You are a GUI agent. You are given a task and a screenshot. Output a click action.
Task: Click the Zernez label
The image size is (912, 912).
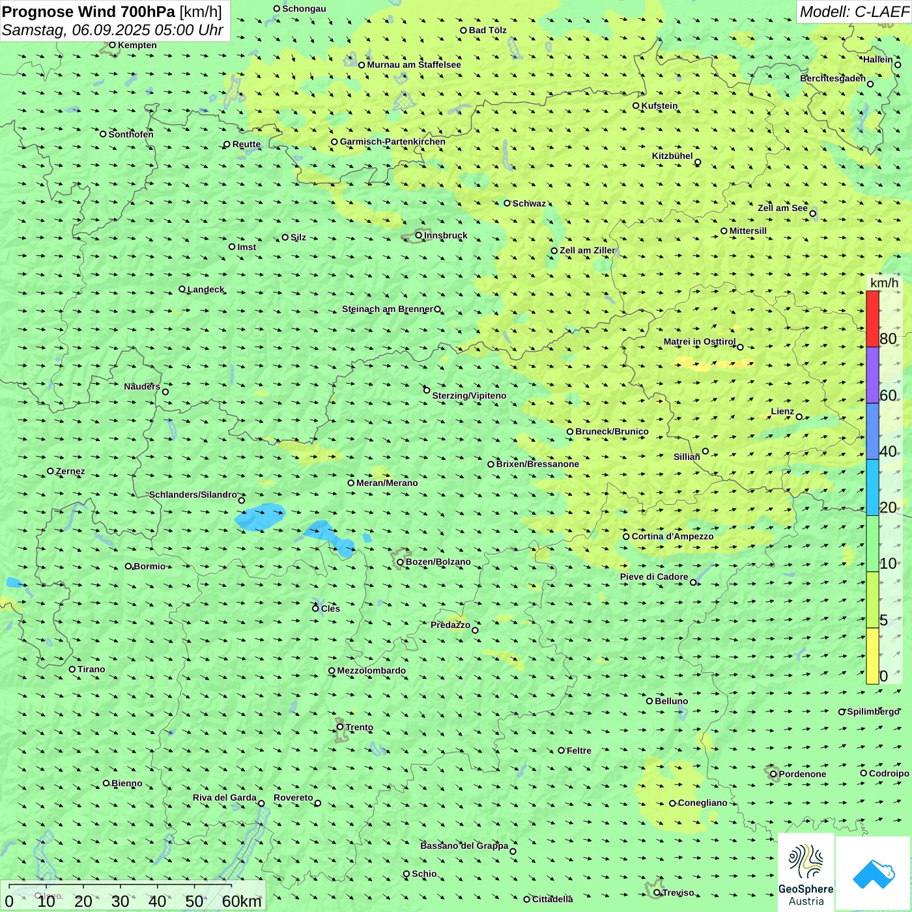tap(70, 471)
